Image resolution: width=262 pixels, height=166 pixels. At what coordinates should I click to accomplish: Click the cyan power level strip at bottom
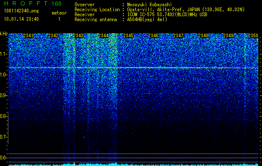pos(133,164)
